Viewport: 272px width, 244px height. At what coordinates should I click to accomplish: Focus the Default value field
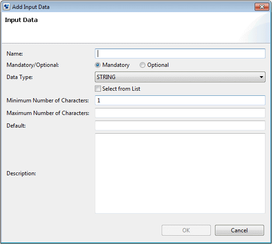(180, 125)
